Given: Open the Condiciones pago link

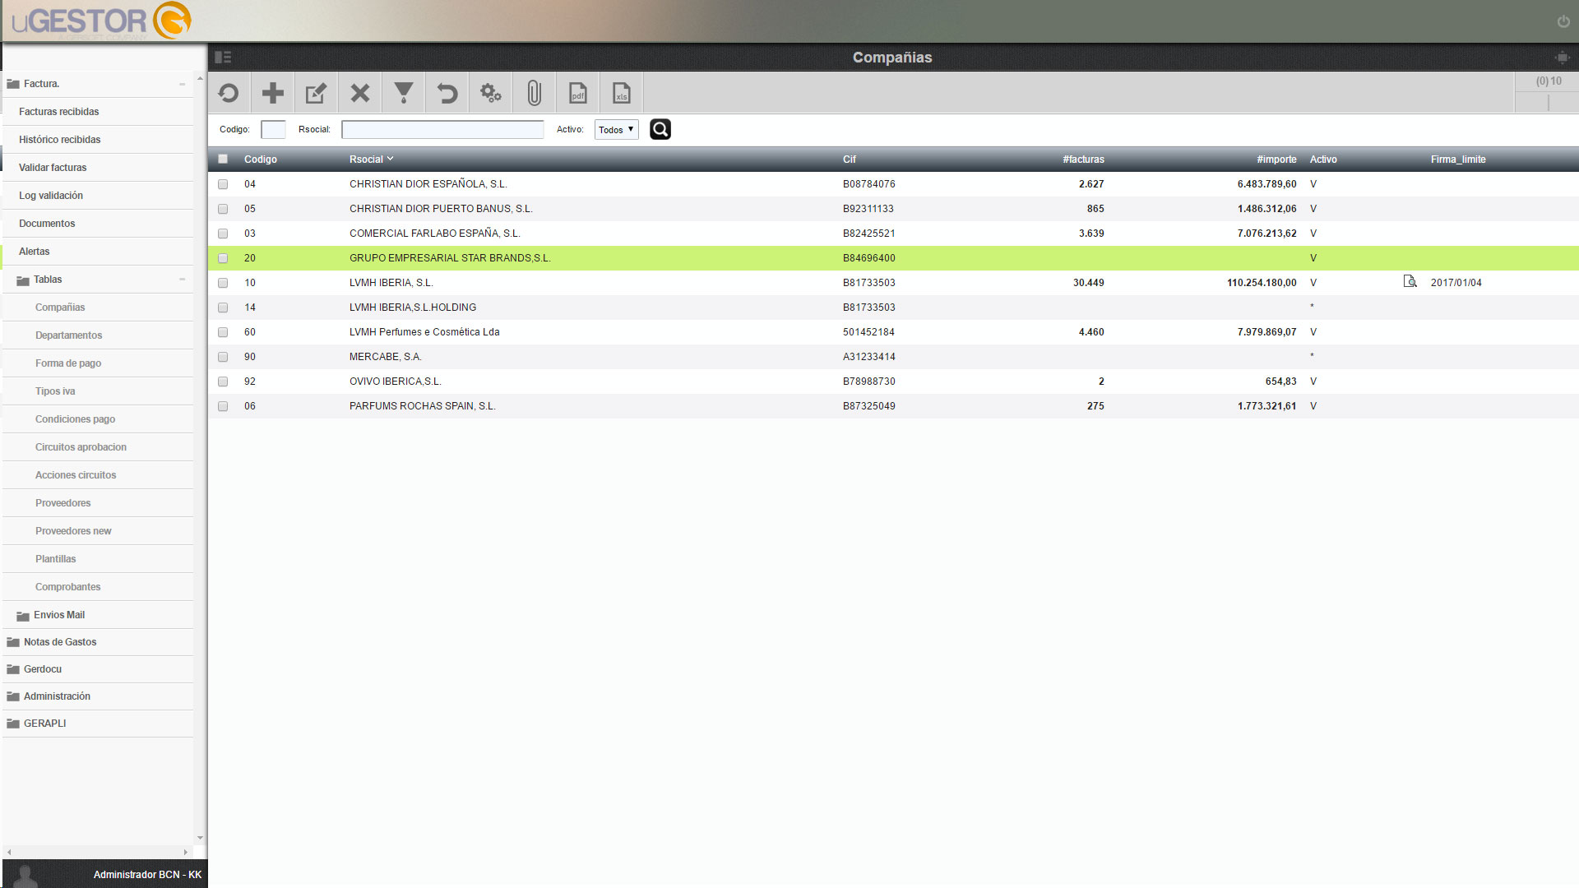Looking at the screenshot, I should pyautogui.click(x=75, y=419).
